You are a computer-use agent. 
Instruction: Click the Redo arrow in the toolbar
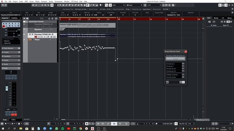6,5
